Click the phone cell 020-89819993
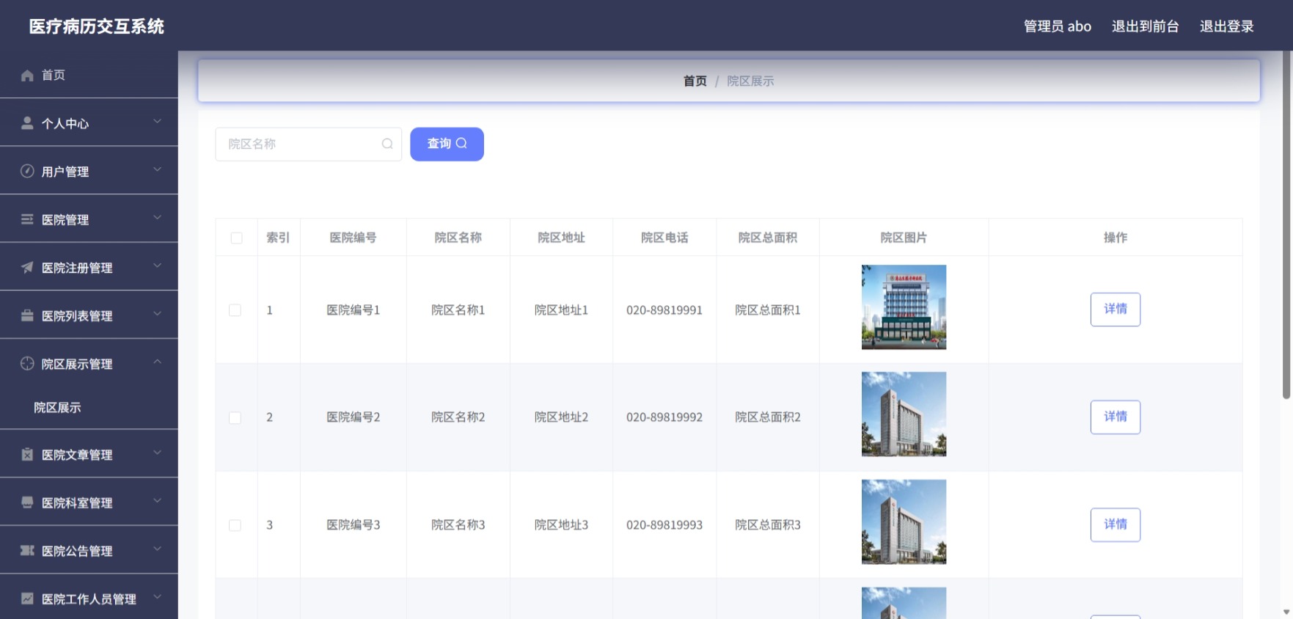 (x=664, y=525)
